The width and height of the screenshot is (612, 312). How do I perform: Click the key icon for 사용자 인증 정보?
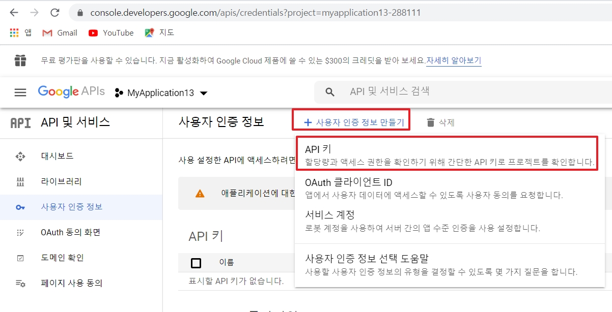click(x=20, y=207)
